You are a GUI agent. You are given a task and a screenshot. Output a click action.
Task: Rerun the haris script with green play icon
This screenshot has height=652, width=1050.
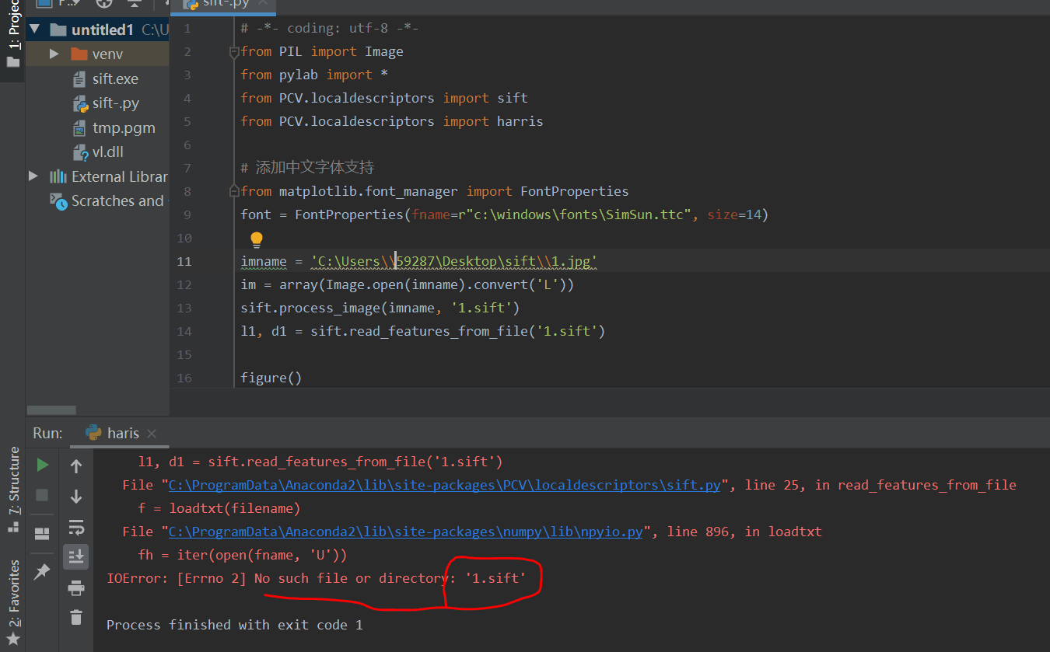click(43, 465)
